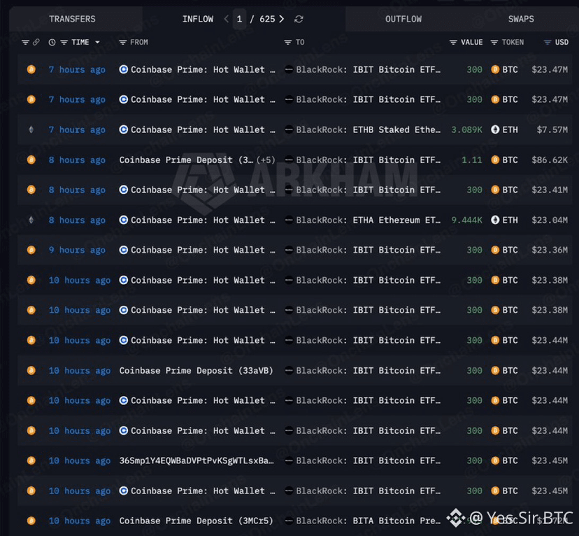Expand the (+5) additional senders indicator
The height and width of the screenshot is (536, 579).
266,160
